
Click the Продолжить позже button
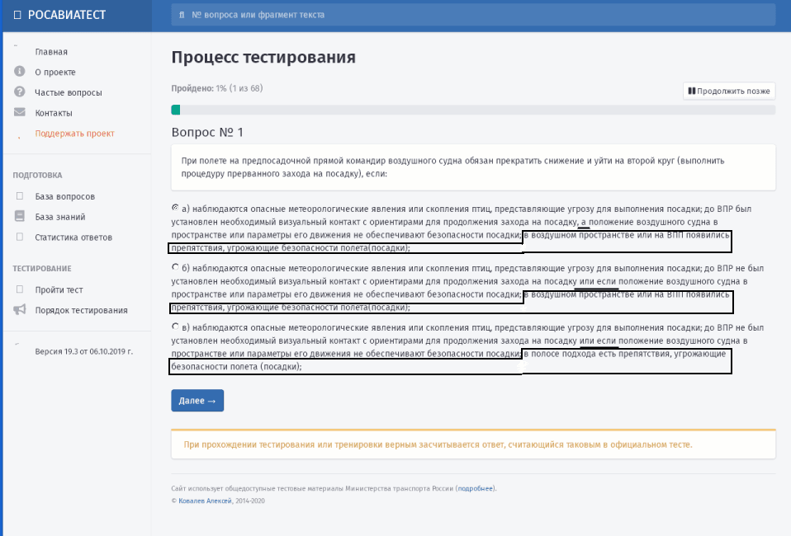tap(728, 91)
